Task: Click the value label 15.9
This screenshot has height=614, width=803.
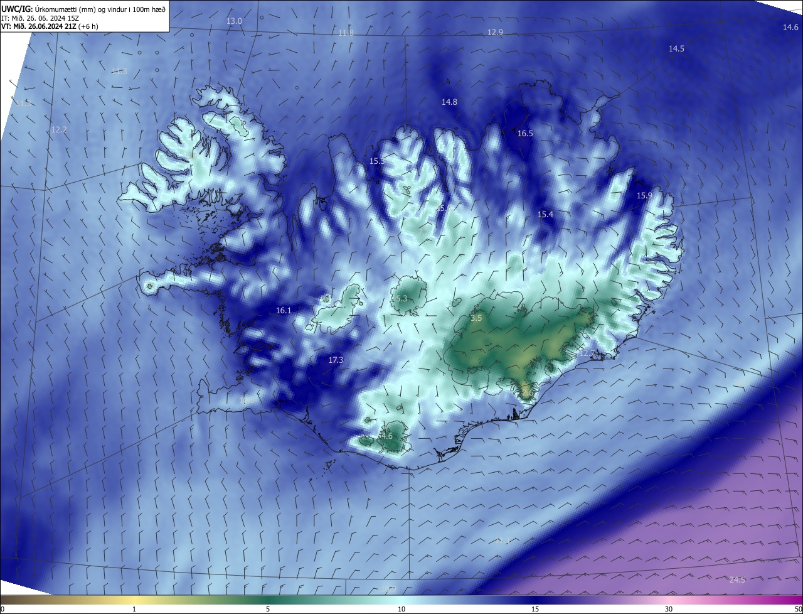Action: 644,196
